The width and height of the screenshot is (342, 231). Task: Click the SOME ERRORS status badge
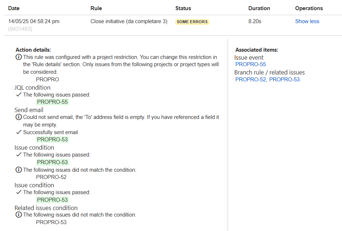pos(192,22)
